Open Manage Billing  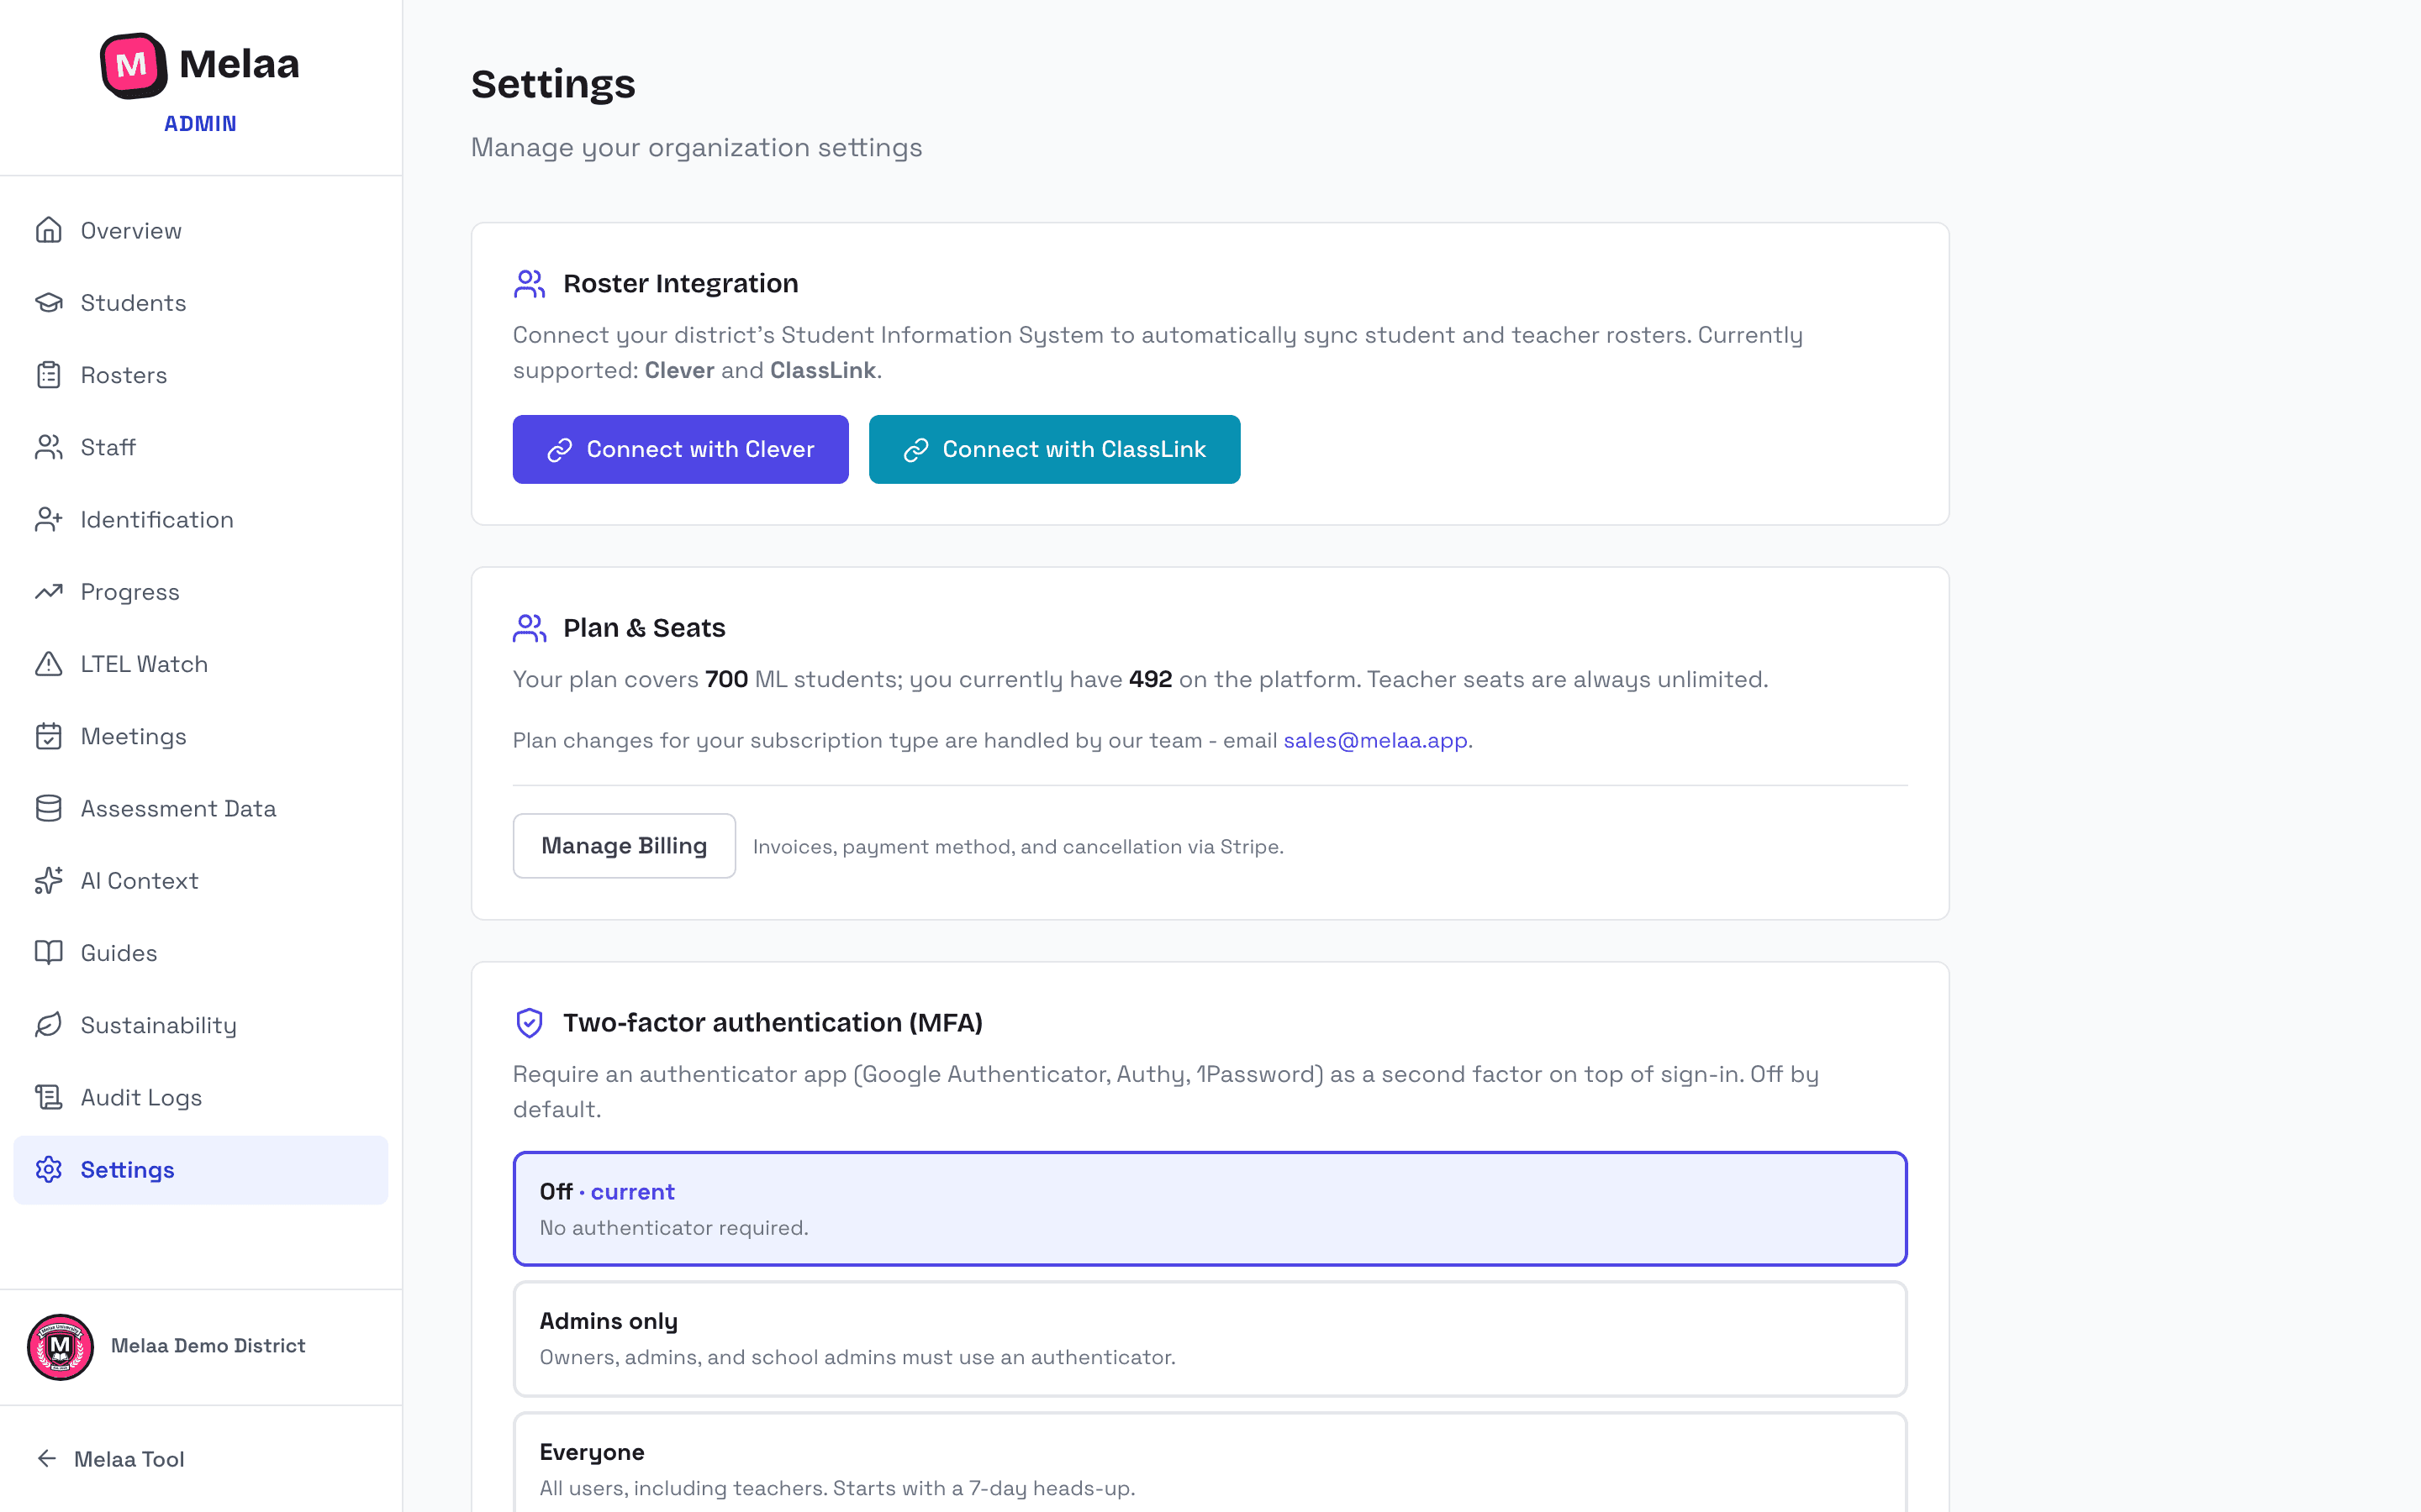coord(625,846)
